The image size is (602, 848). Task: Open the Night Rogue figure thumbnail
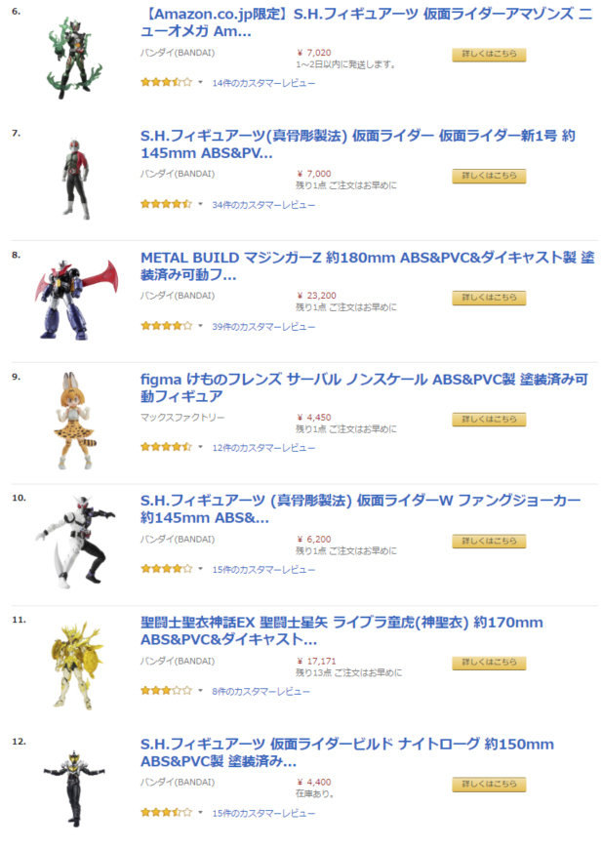pos(75,787)
